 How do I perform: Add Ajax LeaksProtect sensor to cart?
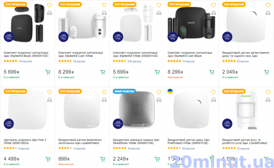102,159
